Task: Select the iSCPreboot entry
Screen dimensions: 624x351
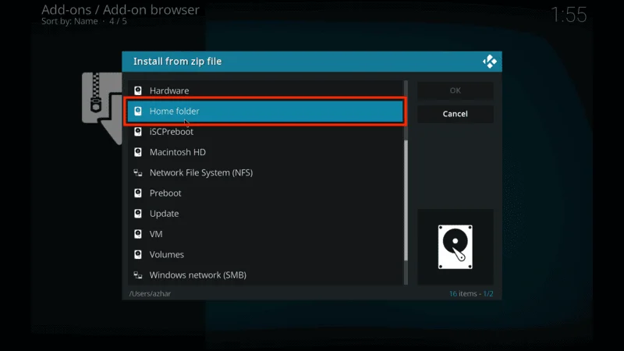Action: [x=265, y=132]
